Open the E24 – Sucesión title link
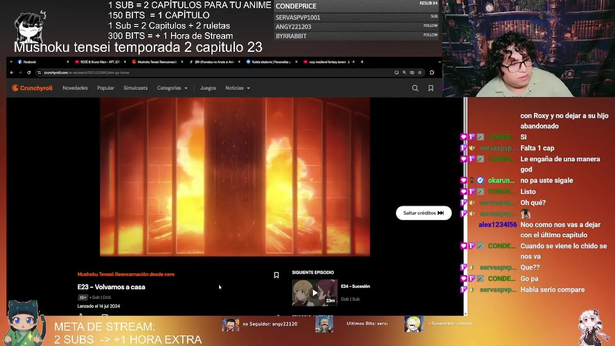Screen dimensions: 615x346 pos(356,286)
